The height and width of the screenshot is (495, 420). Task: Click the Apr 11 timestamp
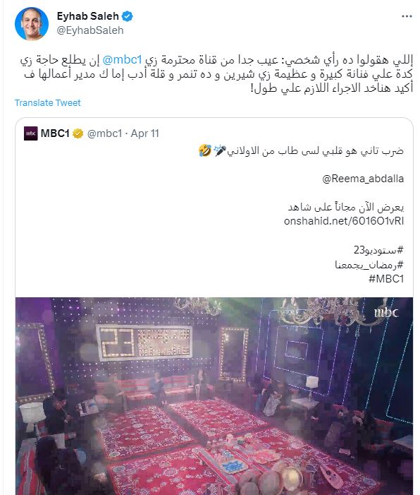[x=144, y=133]
